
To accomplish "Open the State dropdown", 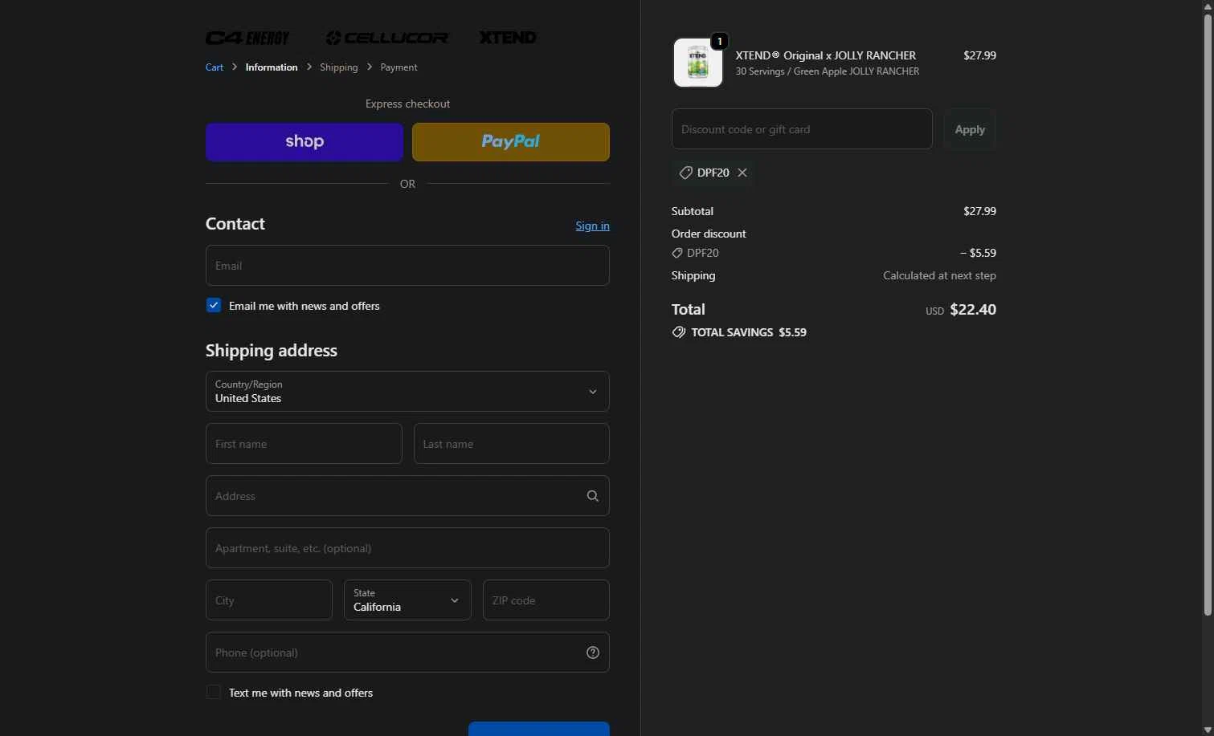I will 407,600.
